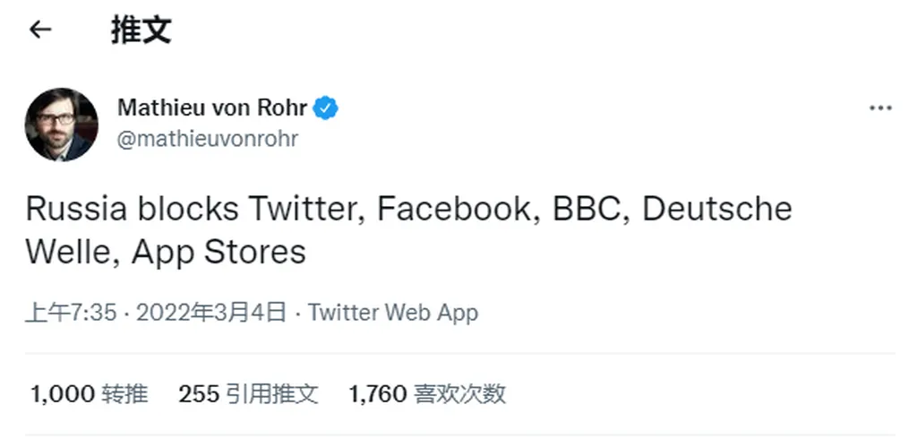
Task: View the 1,000 转推 retweets list
Action: pyautogui.click(x=89, y=393)
